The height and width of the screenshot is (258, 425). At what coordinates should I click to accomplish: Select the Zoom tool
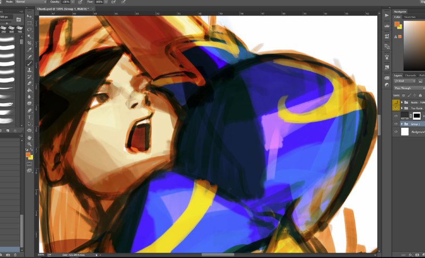[x=29, y=144]
